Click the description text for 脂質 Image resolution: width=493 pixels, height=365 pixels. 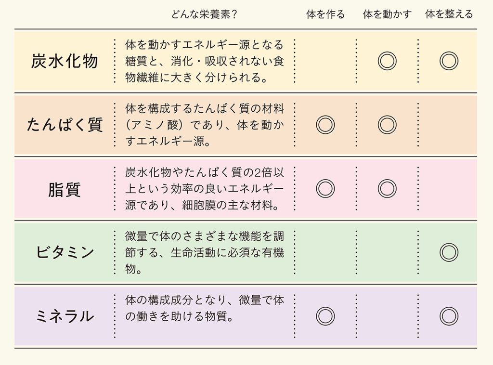[x=204, y=189]
